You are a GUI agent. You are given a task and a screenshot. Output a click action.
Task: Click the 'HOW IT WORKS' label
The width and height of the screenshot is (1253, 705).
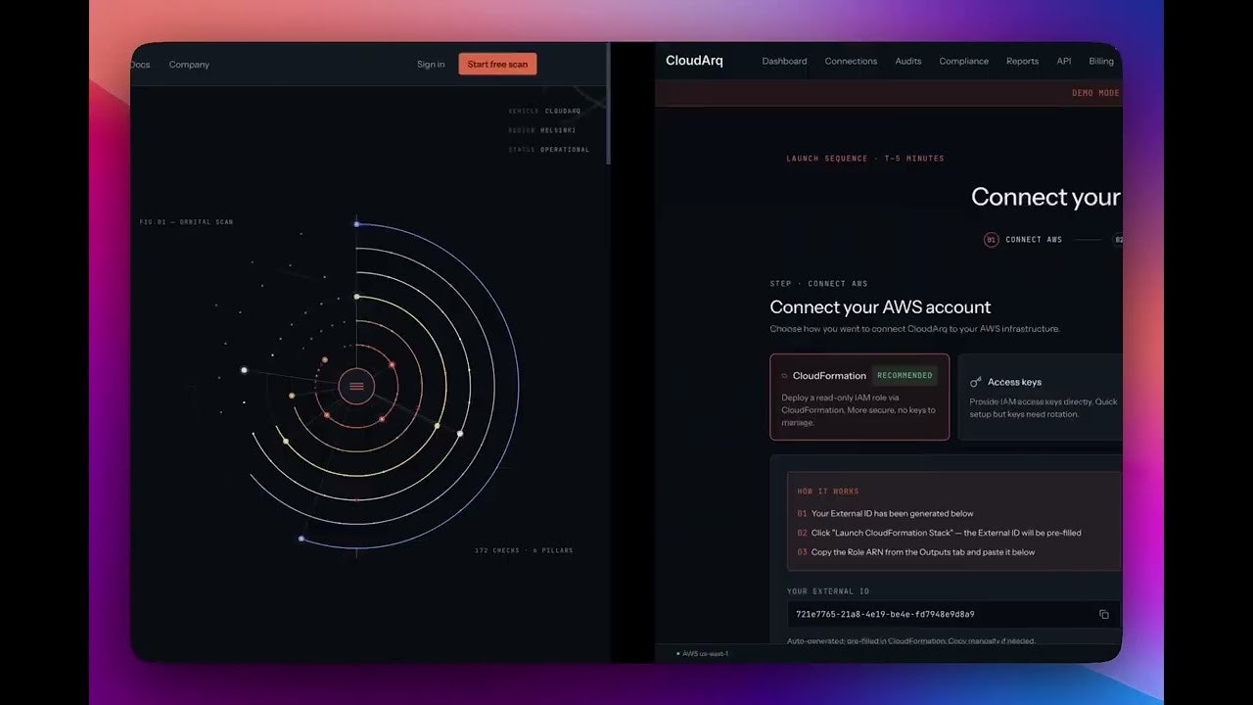pos(828,492)
